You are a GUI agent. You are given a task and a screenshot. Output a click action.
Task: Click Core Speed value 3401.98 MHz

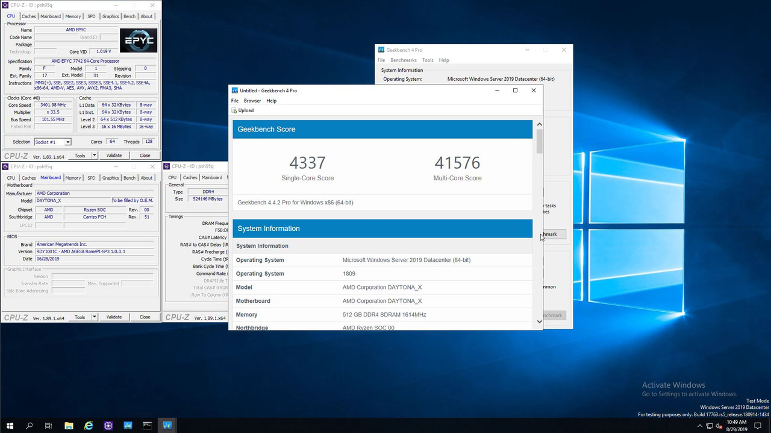[53, 105]
